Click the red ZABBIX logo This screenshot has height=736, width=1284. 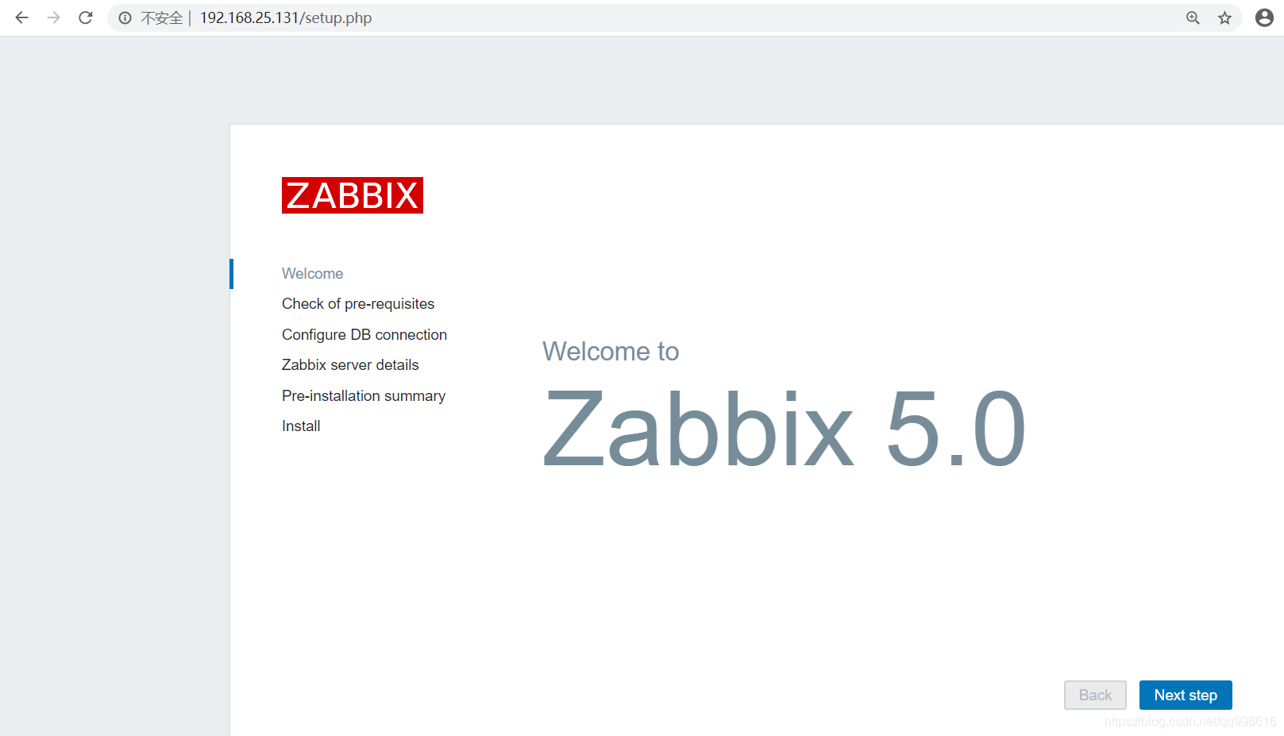click(x=353, y=195)
